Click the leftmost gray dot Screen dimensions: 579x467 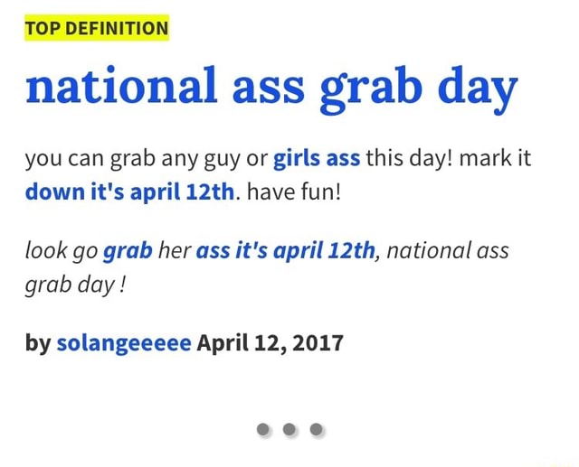click(262, 429)
